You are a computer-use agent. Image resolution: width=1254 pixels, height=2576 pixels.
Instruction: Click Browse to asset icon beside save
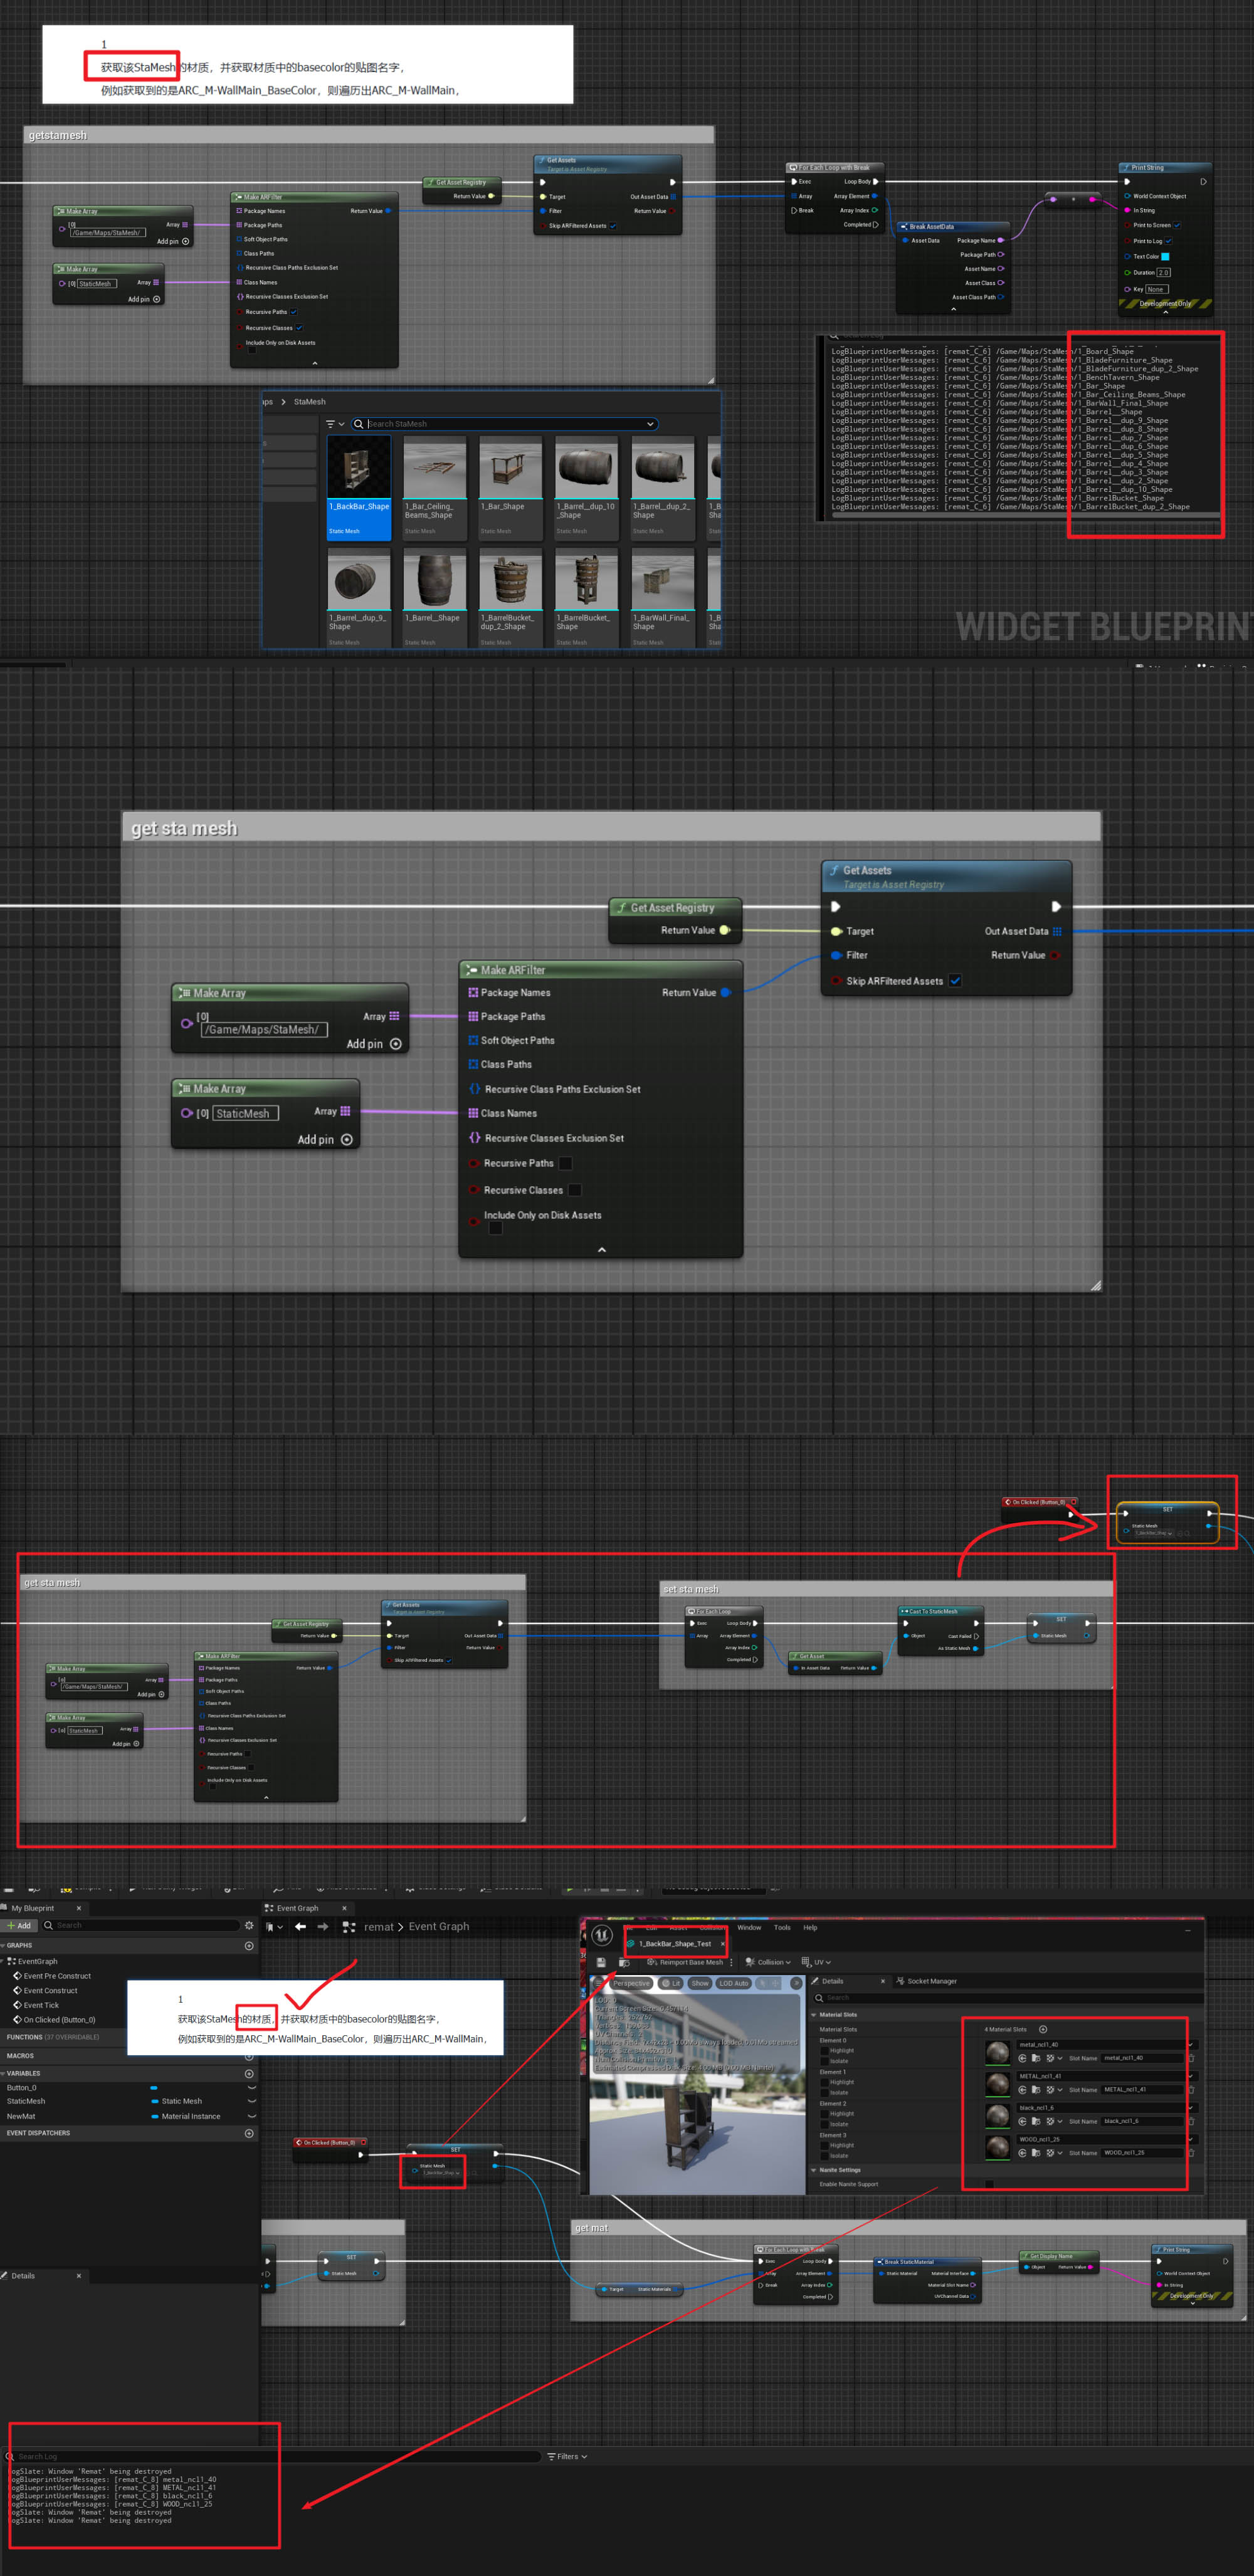[623, 1962]
